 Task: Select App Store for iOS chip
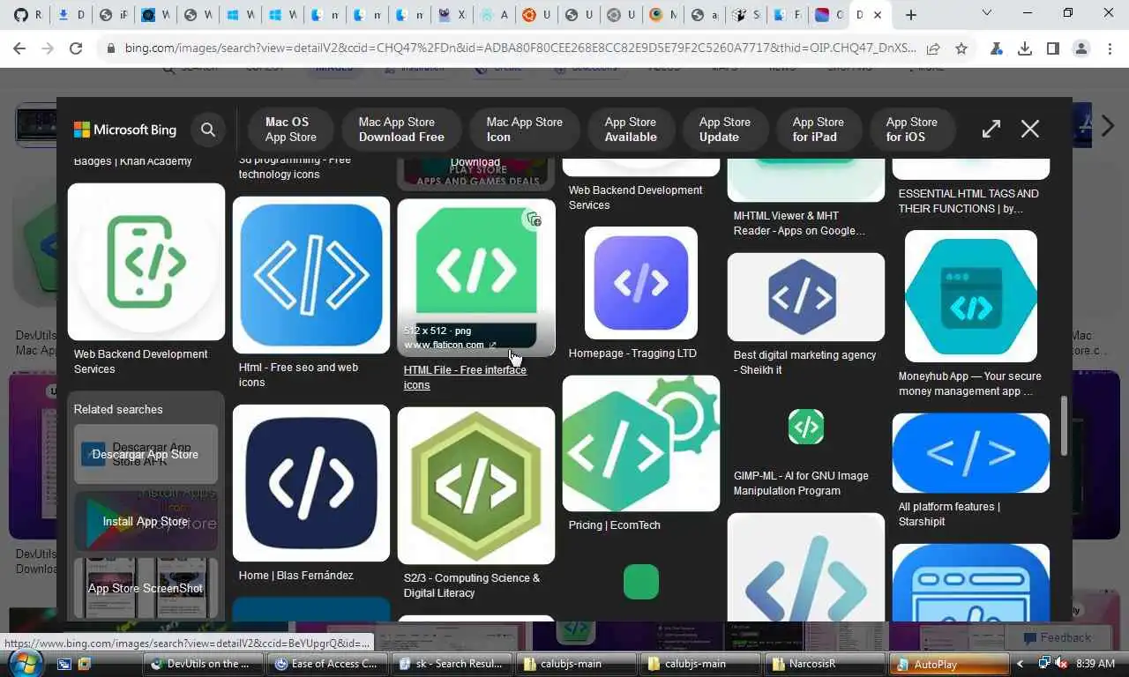click(911, 130)
